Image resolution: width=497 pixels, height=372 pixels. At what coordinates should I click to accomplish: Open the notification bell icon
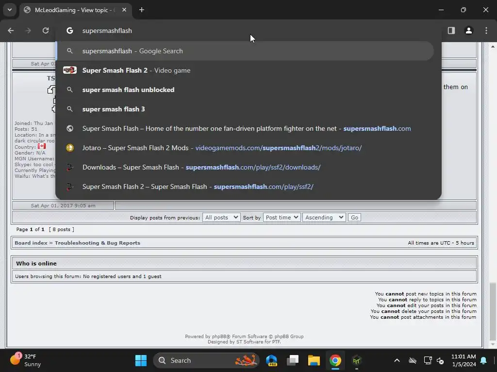[x=484, y=360]
